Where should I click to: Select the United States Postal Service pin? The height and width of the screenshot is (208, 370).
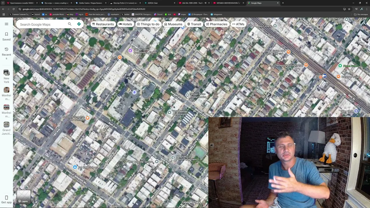[x=187, y=95]
